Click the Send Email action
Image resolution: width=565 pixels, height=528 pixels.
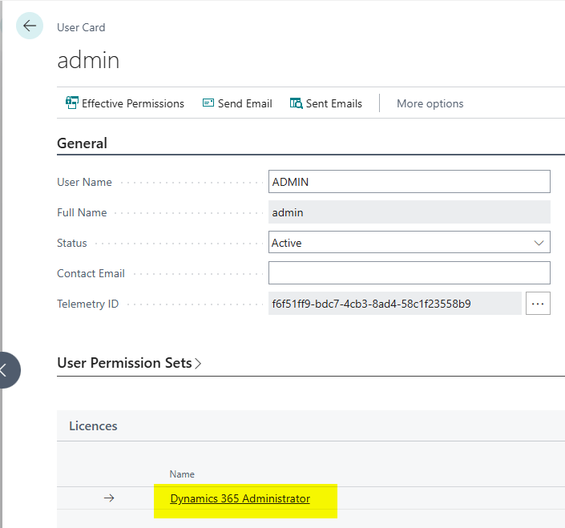pos(237,103)
